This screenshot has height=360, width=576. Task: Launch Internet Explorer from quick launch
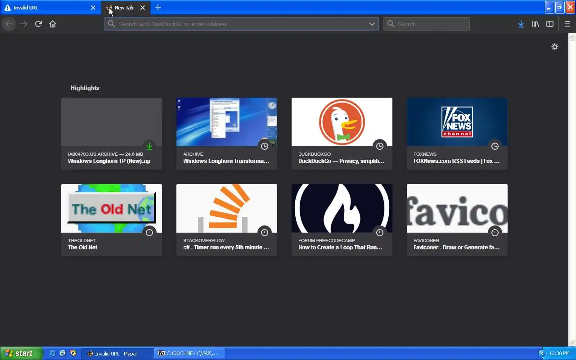point(52,353)
